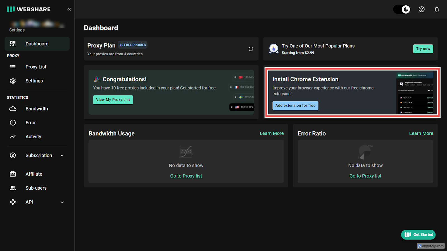Click the 102.15.229 US proxy entry

[x=242, y=107]
